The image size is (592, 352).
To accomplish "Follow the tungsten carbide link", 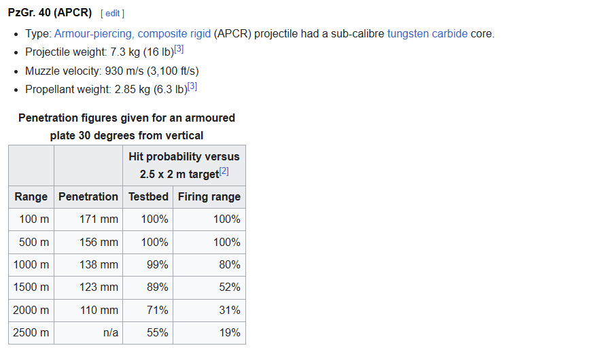I will click(x=427, y=34).
